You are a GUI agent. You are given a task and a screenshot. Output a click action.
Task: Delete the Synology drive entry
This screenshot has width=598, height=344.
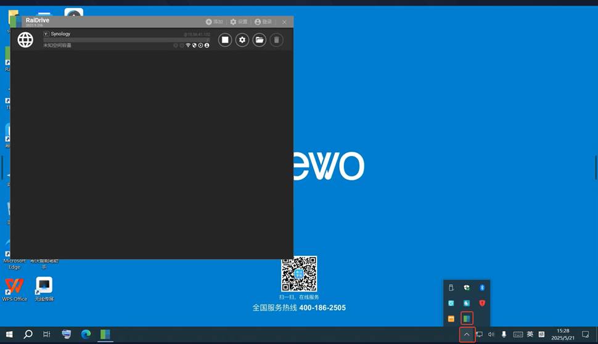[x=277, y=40]
